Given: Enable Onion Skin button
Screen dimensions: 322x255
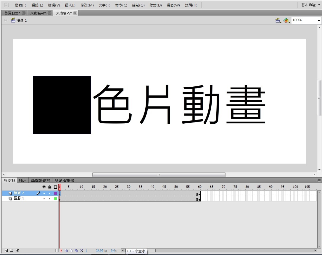Looking at the screenshot, I should pyautogui.click(x=66, y=251).
